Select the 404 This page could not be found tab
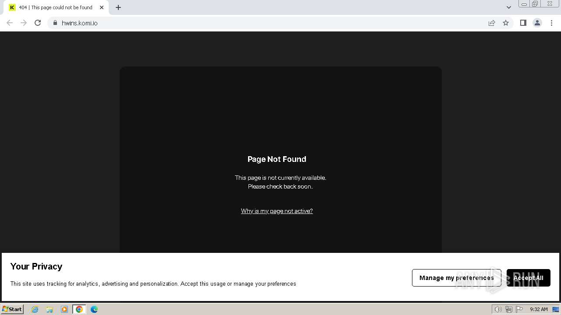The image size is (561, 315). [57, 7]
